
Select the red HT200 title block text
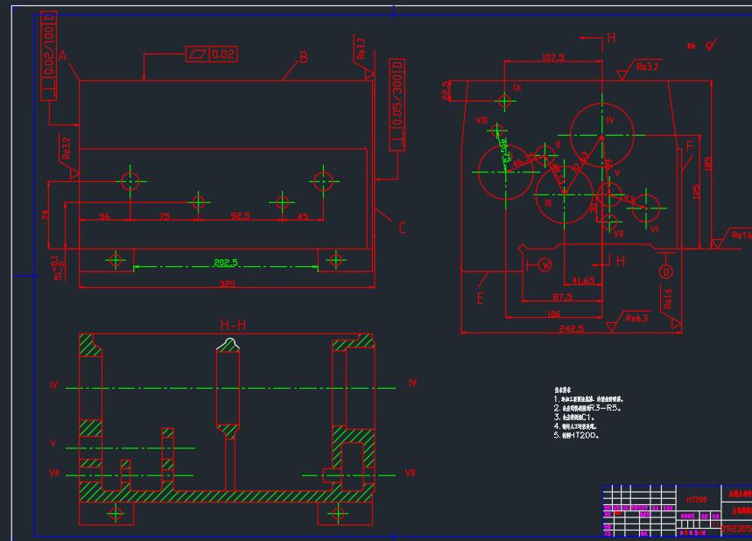pos(696,499)
